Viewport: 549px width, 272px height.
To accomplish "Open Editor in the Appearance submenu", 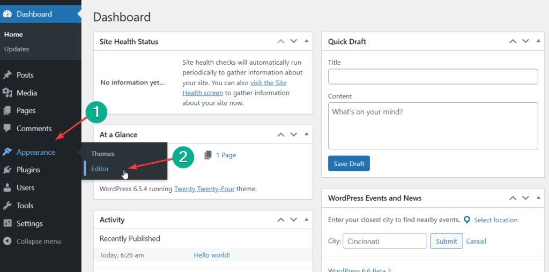I will (100, 169).
